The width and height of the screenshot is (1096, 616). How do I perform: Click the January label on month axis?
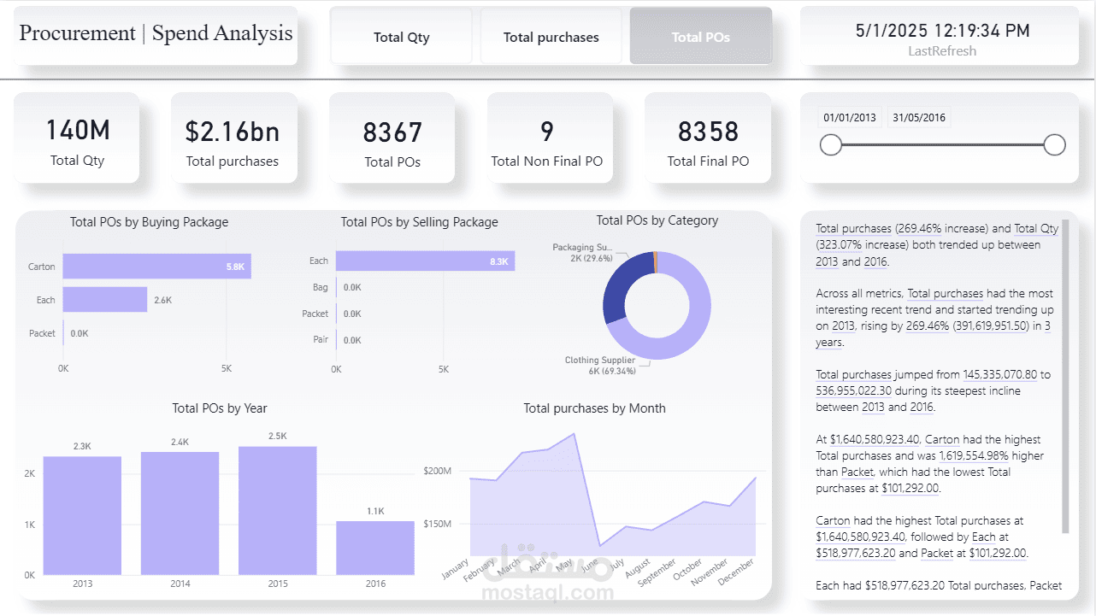coord(456,568)
